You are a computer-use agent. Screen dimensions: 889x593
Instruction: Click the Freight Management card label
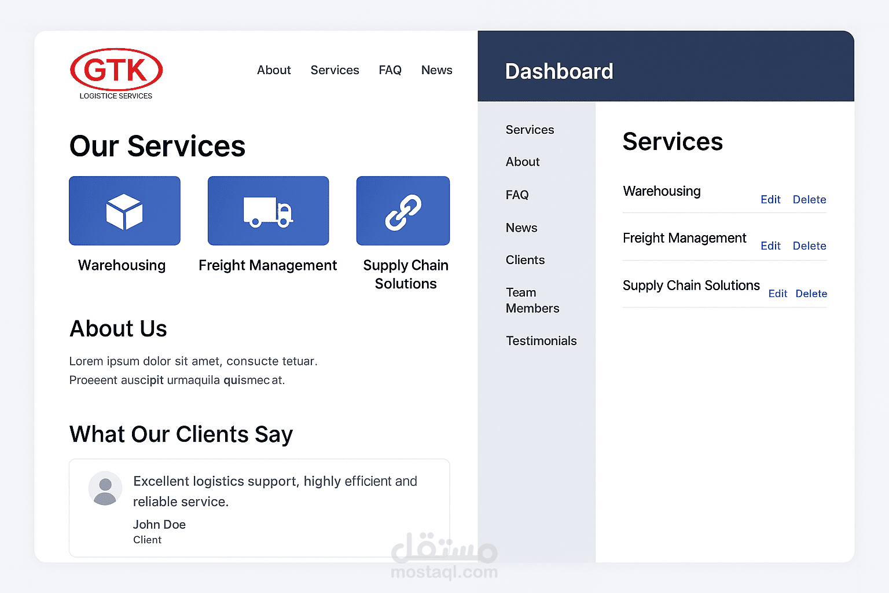(x=267, y=265)
